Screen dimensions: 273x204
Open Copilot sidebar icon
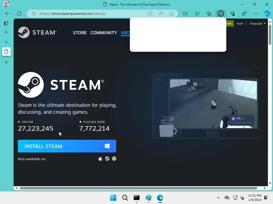267,14
